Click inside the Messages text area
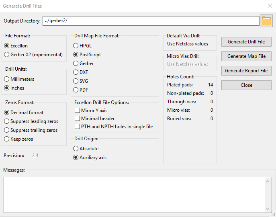The image size is (276, 217). point(135,194)
